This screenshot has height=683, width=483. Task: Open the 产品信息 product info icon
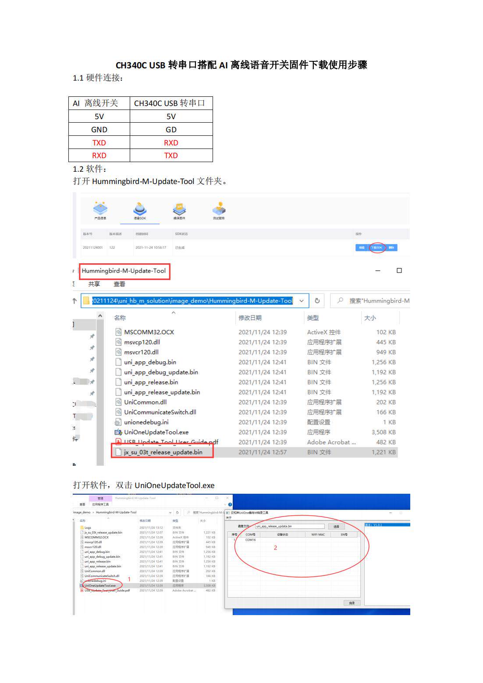(100, 211)
